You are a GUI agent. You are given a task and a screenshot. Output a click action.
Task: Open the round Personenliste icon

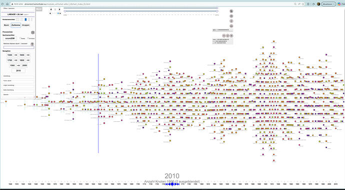point(32,33)
